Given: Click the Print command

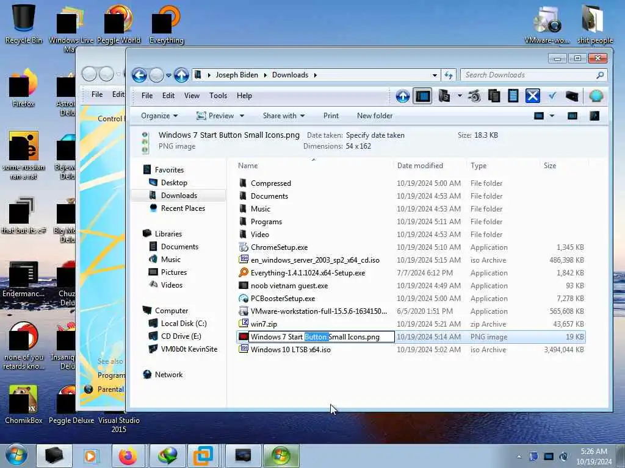Looking at the screenshot, I should tap(331, 115).
